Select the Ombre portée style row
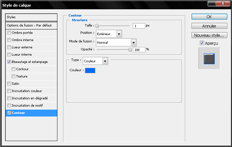Viewport: 232px width, 147px height. 31,33
